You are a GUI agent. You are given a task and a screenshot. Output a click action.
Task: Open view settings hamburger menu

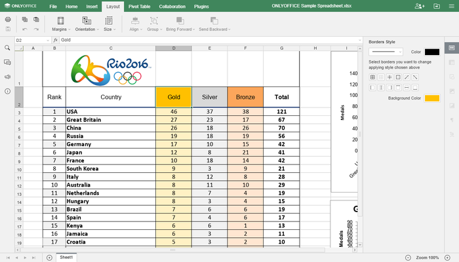(x=452, y=6)
